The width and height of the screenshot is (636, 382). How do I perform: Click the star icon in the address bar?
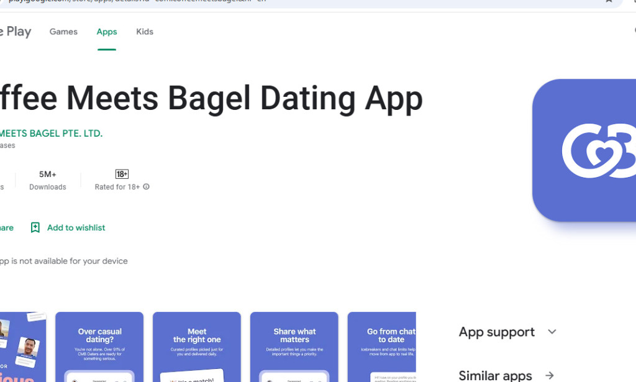[x=608, y=3]
